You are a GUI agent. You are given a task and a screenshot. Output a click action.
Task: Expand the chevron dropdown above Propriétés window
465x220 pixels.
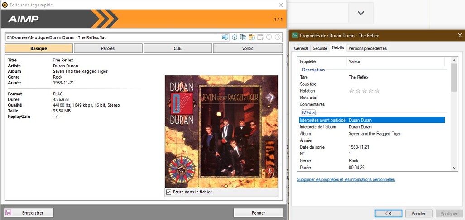360,13
